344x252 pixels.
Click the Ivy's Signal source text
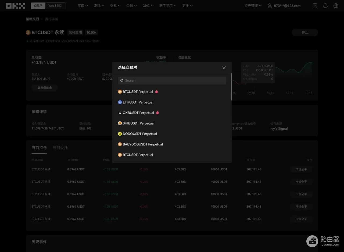tap(279, 129)
